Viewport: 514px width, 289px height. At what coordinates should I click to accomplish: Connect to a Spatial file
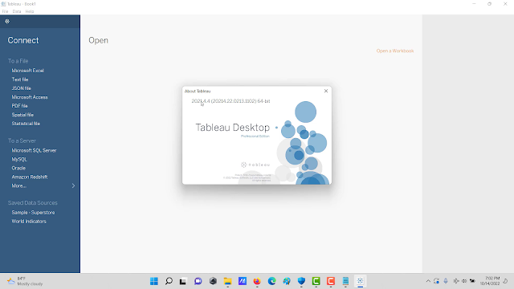click(22, 115)
